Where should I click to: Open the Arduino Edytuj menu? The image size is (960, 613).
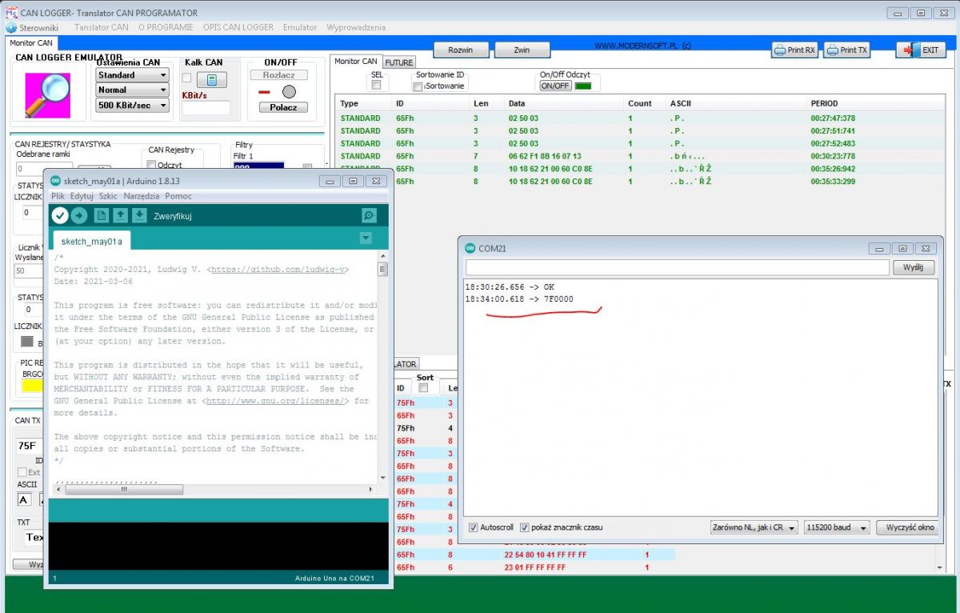pos(82,196)
